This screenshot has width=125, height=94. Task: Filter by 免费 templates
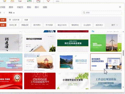(x=26, y=20)
